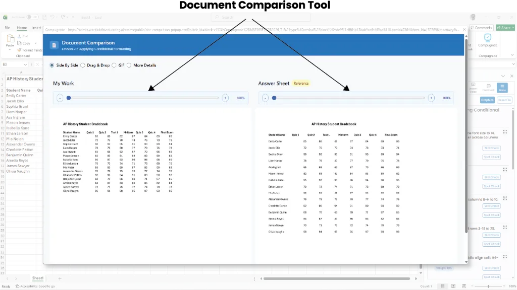
Task: Click the Cut scissors icon
Action: pyautogui.click(x=19, y=36)
